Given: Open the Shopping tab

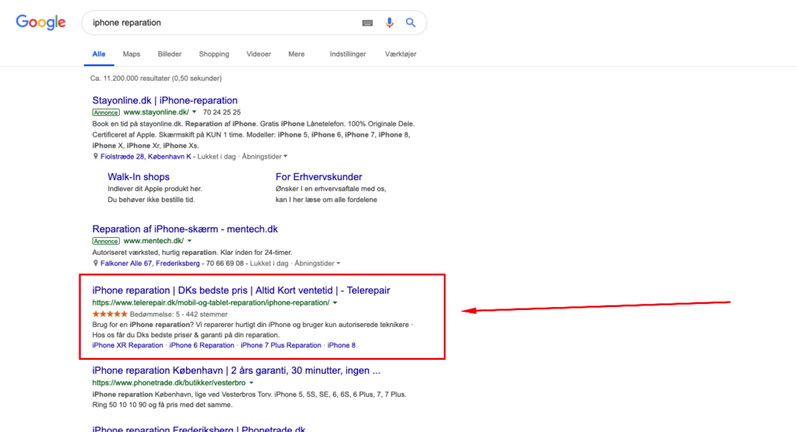Looking at the screenshot, I should click(x=214, y=54).
